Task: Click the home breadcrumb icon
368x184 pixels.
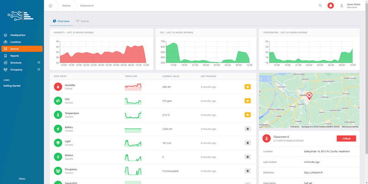Action: (x=51, y=6)
